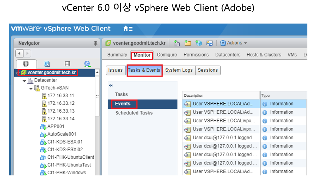Viewport: 315px width, 183px height.
Task: Choose Events in the side list
Action: tap(143, 104)
